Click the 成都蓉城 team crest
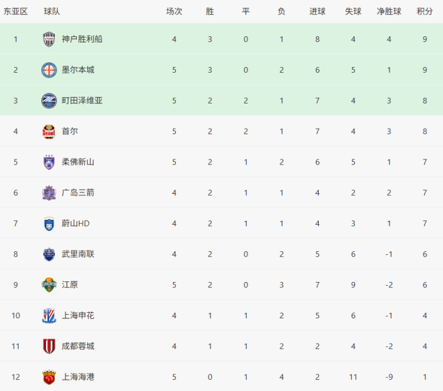Viewport: 443px width, 391px height. click(x=49, y=346)
